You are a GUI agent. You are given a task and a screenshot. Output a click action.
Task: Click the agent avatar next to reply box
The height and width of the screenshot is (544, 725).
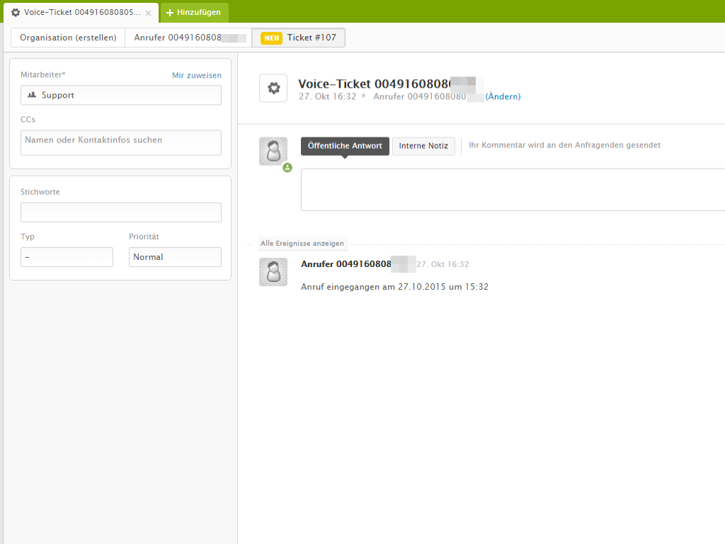click(273, 151)
